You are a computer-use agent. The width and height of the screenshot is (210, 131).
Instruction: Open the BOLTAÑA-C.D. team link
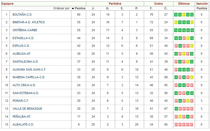22,14
